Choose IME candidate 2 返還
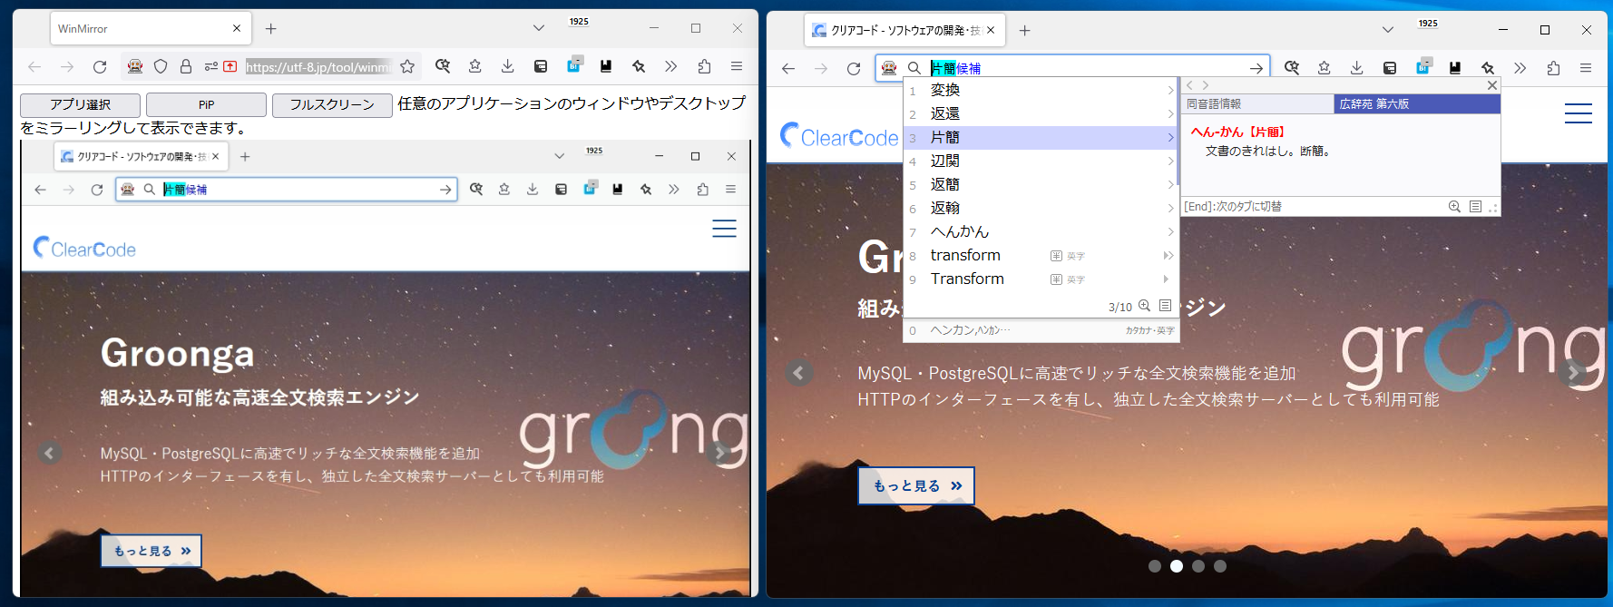 click(1041, 113)
